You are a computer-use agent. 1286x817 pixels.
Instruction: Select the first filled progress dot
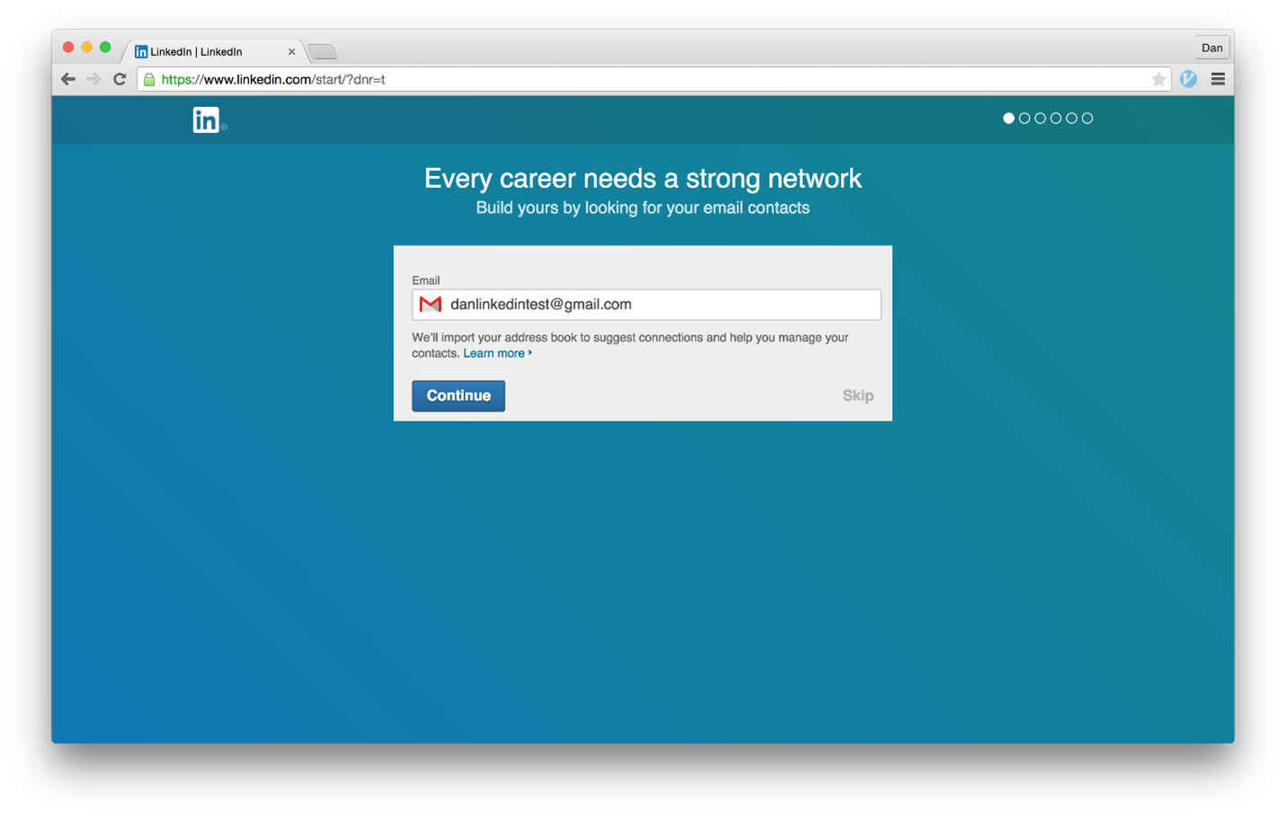(x=1008, y=119)
